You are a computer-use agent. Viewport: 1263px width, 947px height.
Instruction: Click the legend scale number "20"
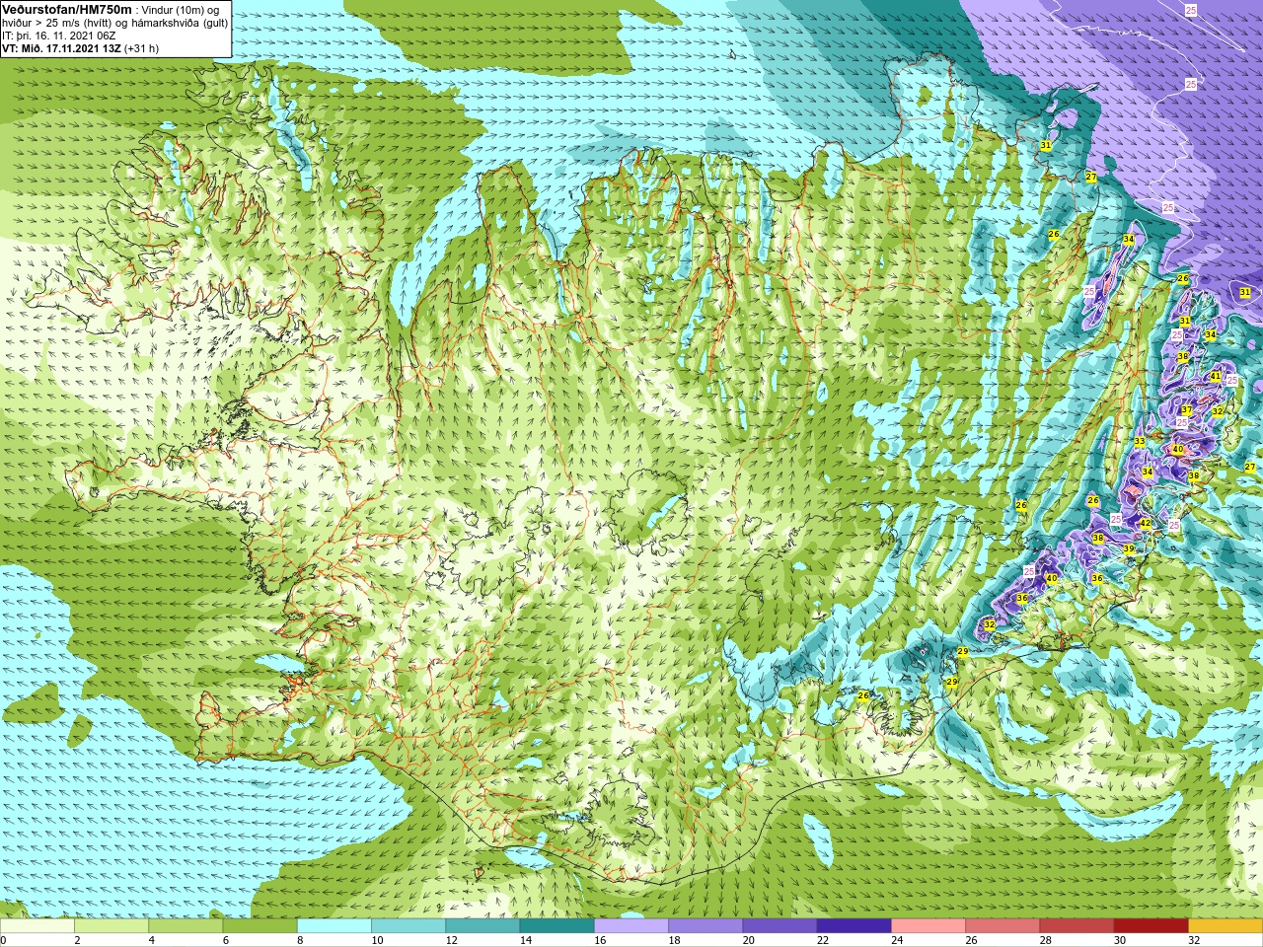(749, 940)
